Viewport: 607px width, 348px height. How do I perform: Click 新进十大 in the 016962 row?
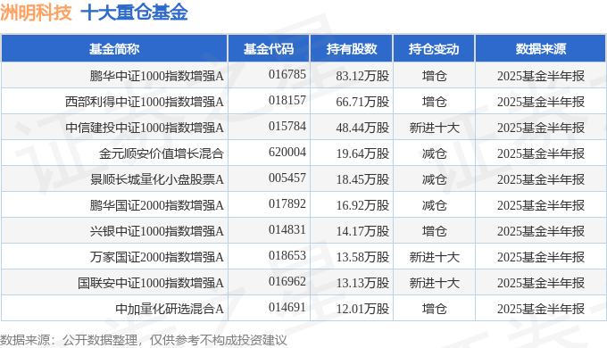(x=435, y=284)
